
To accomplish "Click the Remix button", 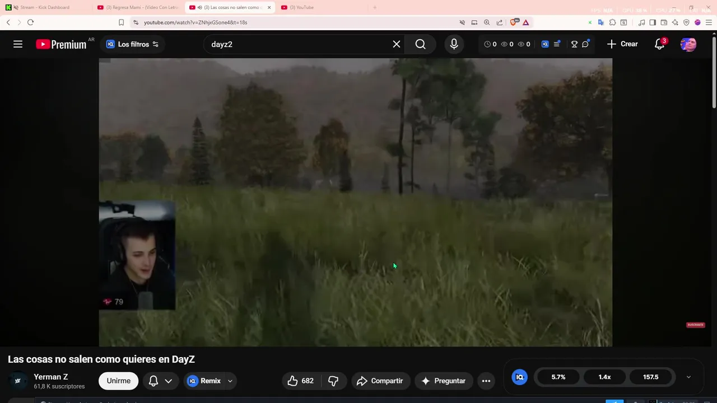I will pos(204,381).
